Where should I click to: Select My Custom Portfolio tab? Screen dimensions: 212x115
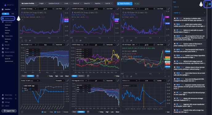(28, 3)
